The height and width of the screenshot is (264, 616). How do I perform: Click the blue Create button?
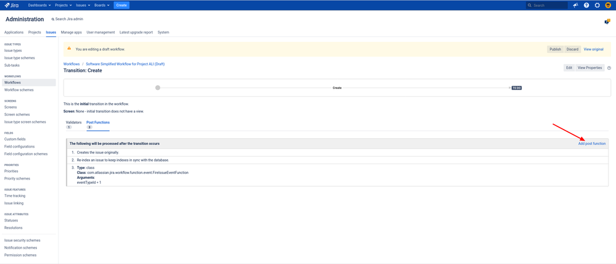tap(121, 5)
